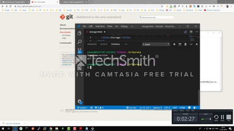Click the feedback smiley in status bar

click(x=189, y=108)
